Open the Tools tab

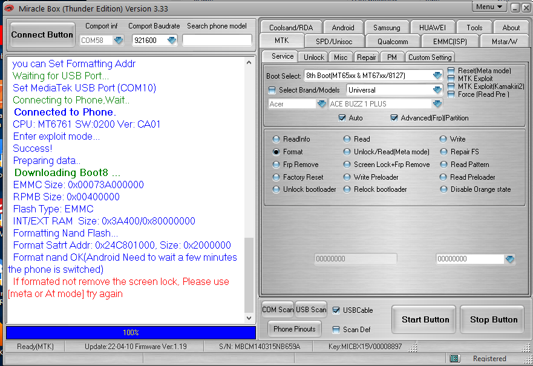pos(474,28)
